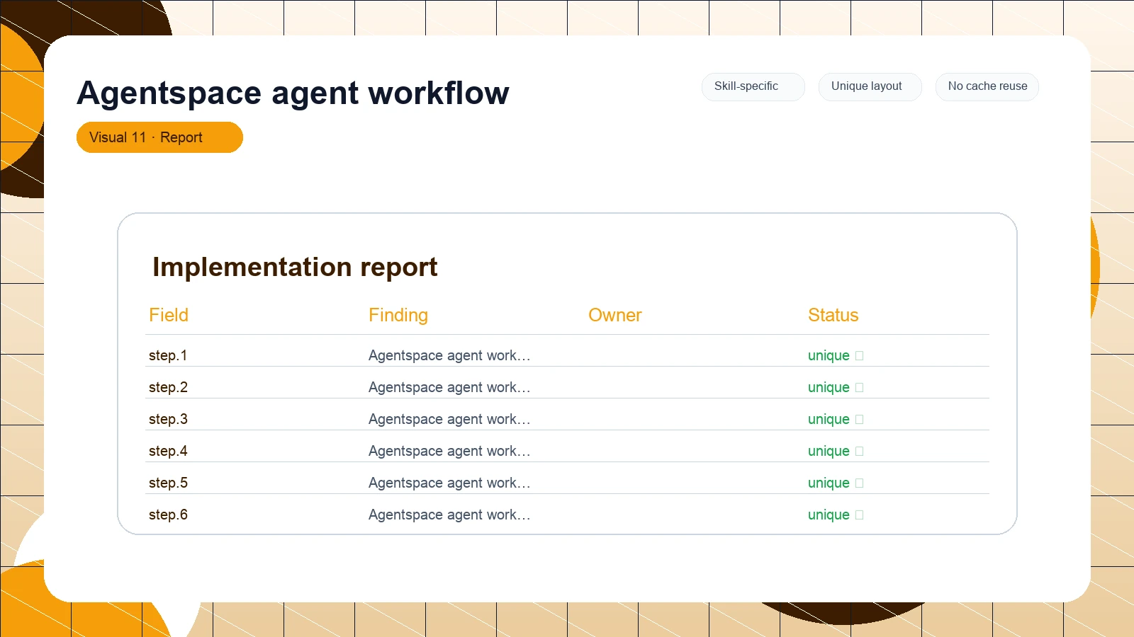Click the finding text in step.4 row
The height and width of the screenshot is (637, 1134).
tap(449, 451)
